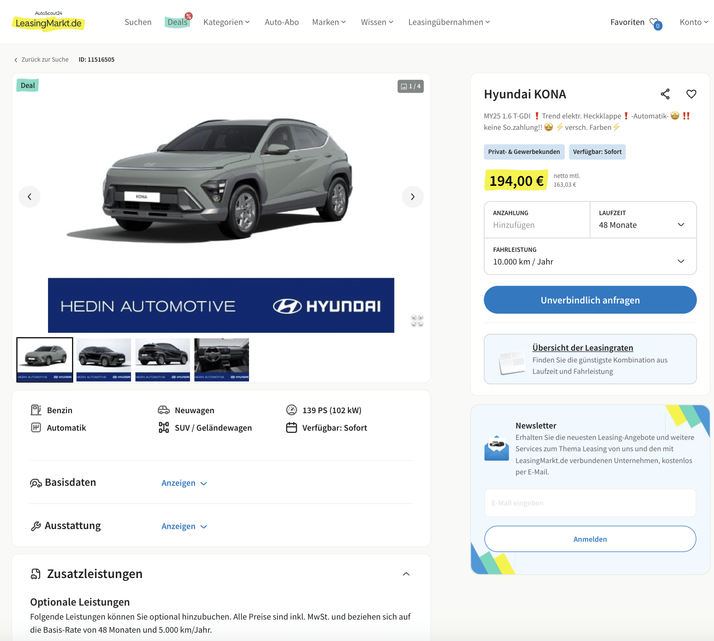Image resolution: width=714 pixels, height=641 pixels.
Task: Click the Verfügbar: Sofort calendar icon
Action: click(291, 428)
